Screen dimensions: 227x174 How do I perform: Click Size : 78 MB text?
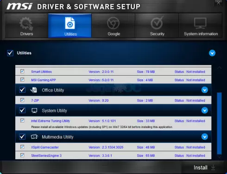146,72
